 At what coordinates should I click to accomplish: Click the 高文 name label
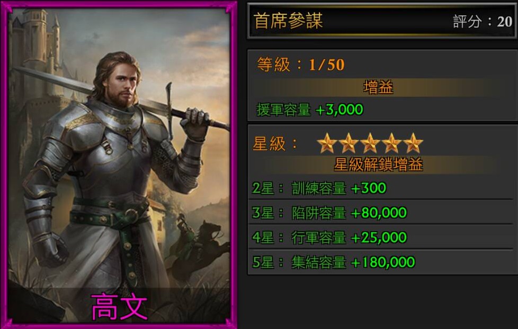119,307
